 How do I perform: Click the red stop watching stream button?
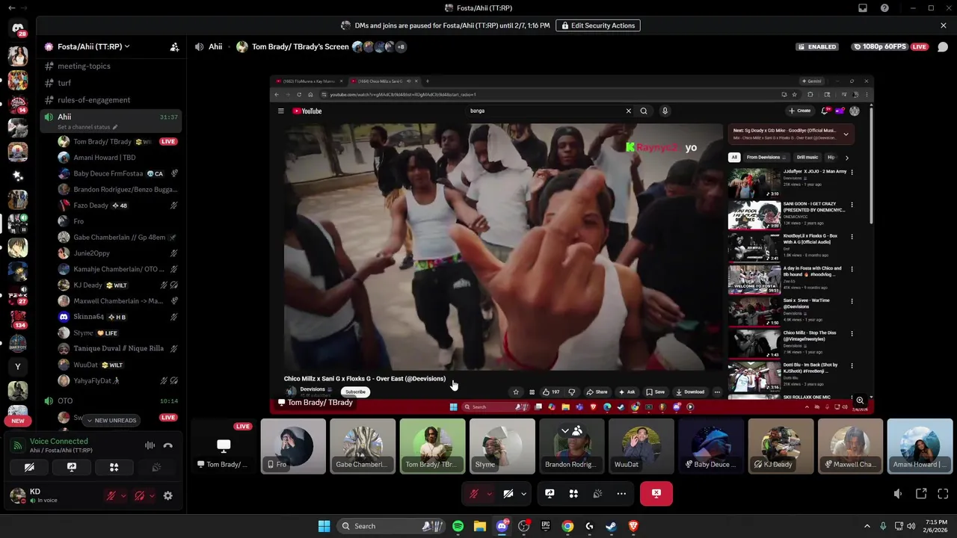tap(656, 493)
